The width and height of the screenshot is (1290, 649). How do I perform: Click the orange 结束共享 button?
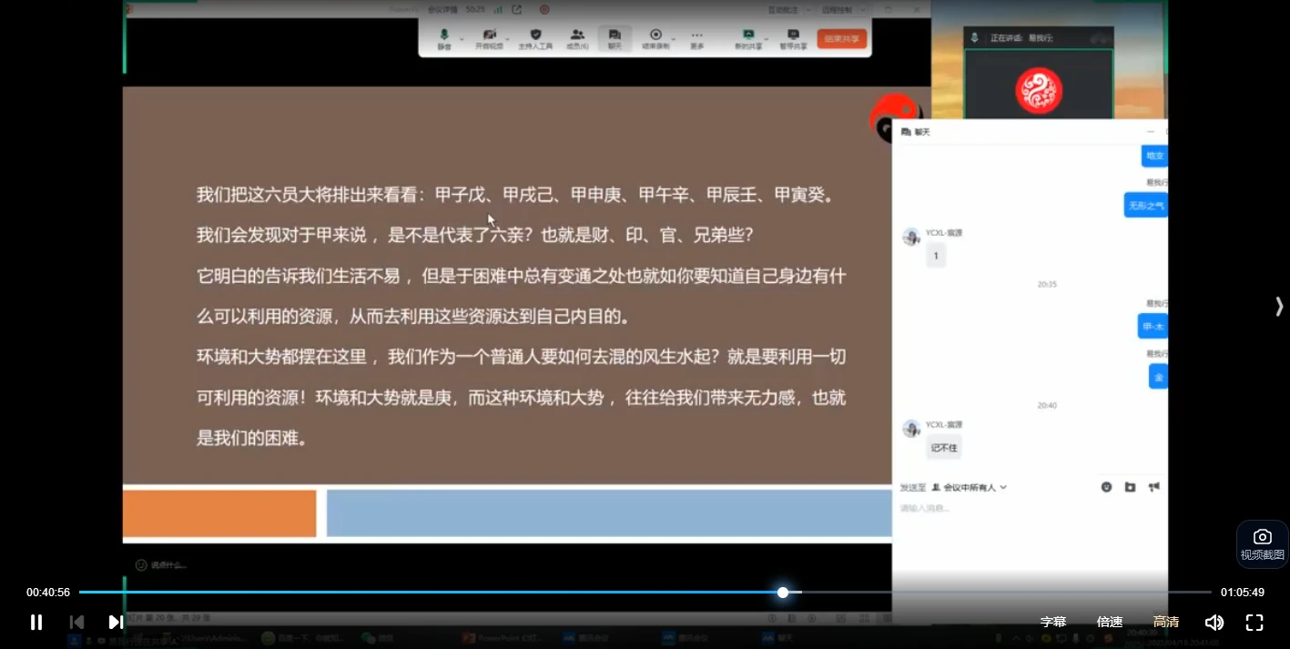[841, 38]
